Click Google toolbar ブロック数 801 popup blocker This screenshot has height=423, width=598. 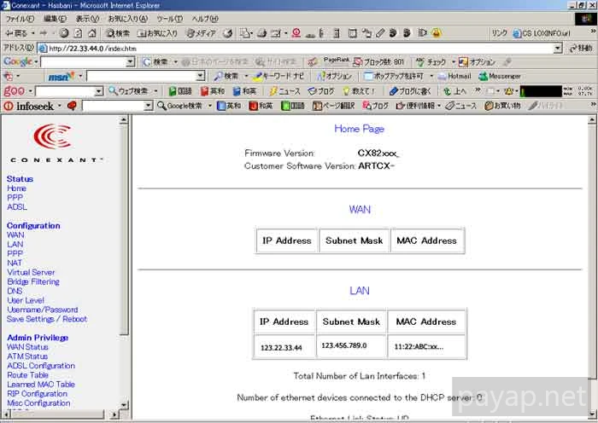(378, 61)
